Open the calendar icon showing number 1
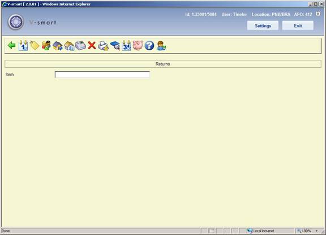326x235 pixels. [23, 45]
